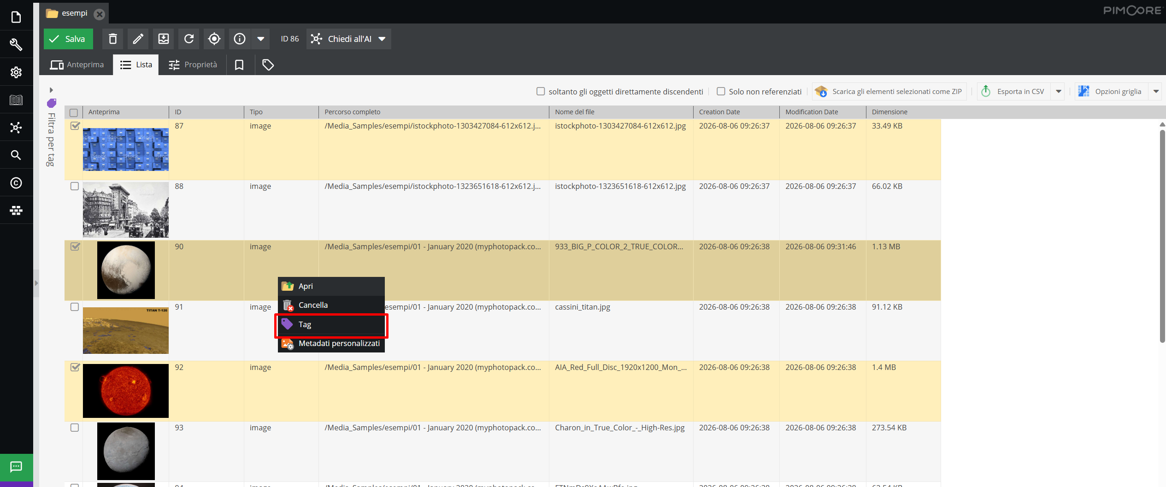Screen dimensions: 1166x487
Task: Click the vertical scrollbar of the grid
Action: click(1162, 236)
